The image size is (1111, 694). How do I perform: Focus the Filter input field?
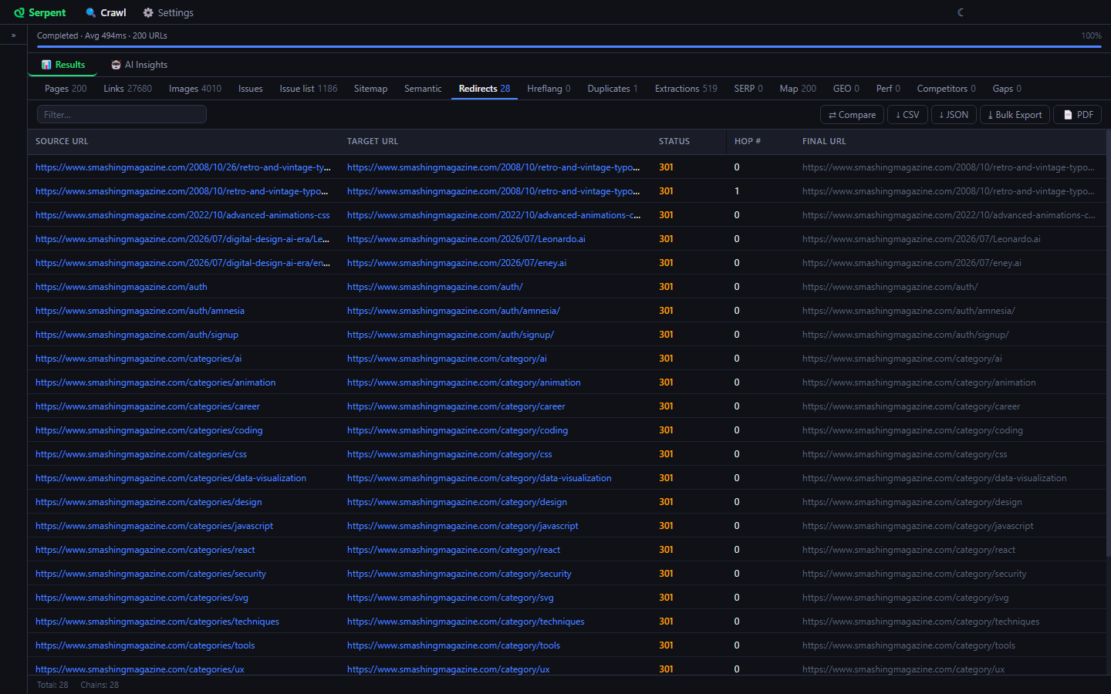[x=122, y=115]
